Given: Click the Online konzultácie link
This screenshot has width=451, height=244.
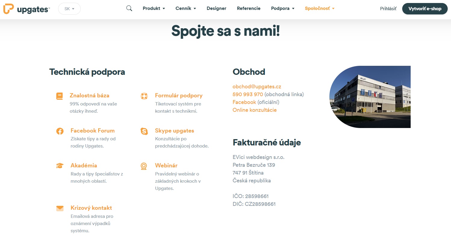Looking at the screenshot, I should tap(255, 110).
